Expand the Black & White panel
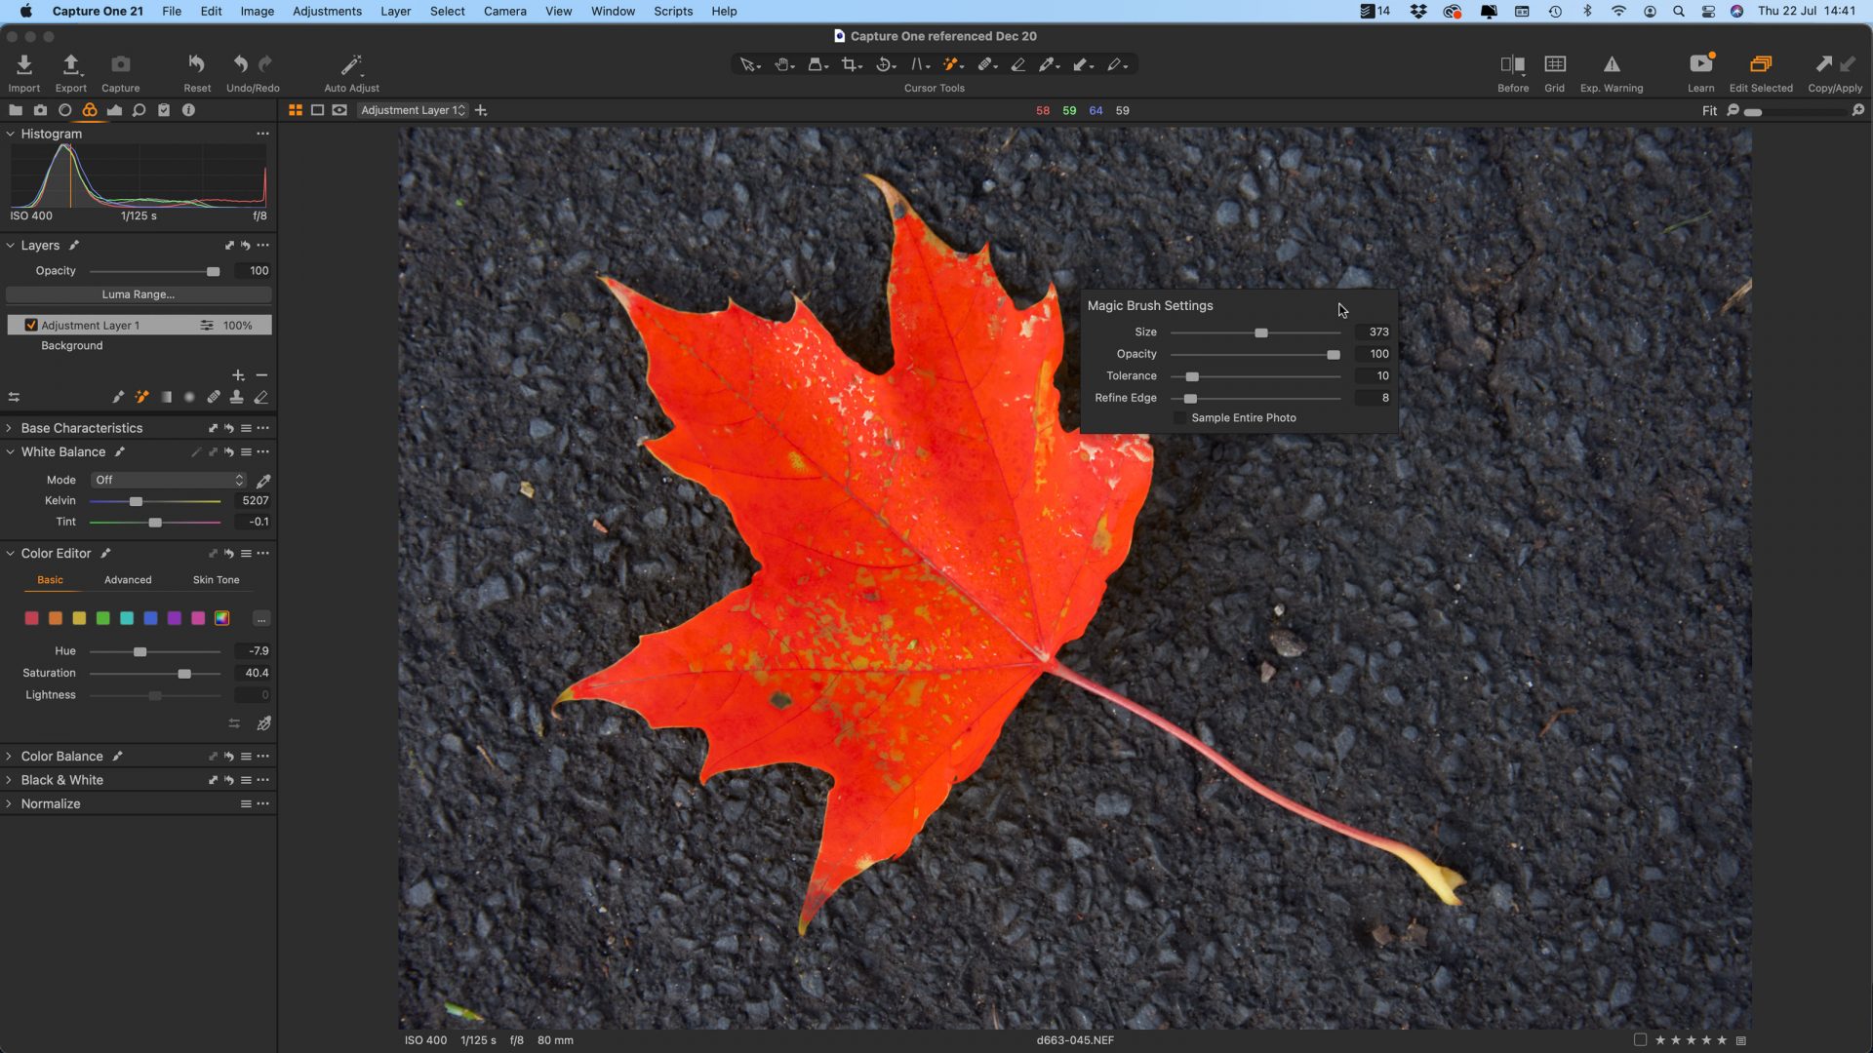1873x1053 pixels. [x=10, y=780]
